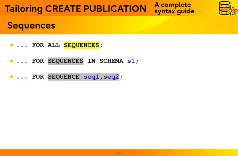Click the FOR keyword in the third bullet line

(x=38, y=77)
